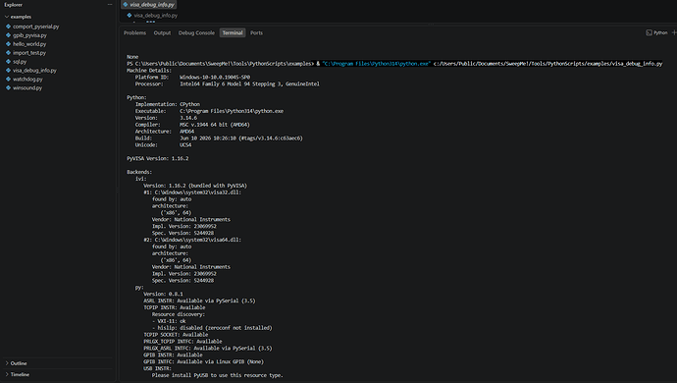
Task: Create a new terminal with plus icon
Action: point(674,32)
